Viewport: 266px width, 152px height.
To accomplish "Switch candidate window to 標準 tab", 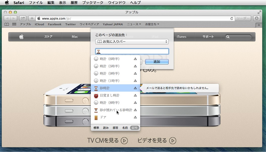I will 96,128.
